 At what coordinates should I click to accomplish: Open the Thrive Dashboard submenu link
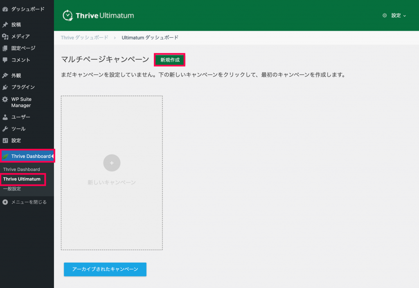tap(21, 169)
